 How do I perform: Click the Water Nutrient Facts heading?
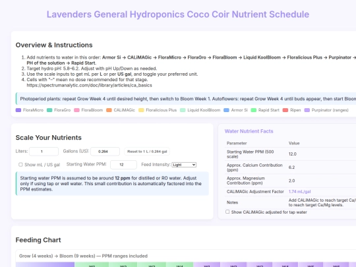coord(249,131)
